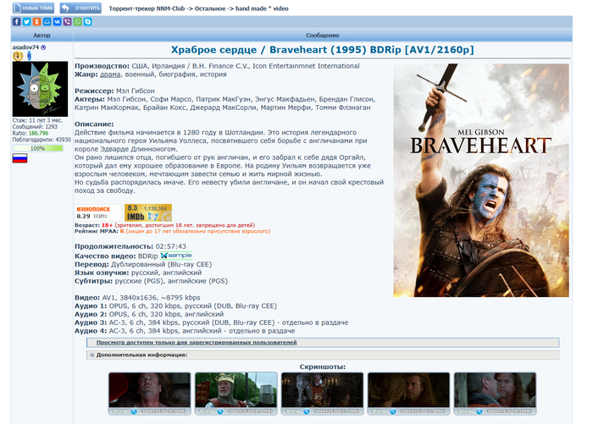Share the topic on VK
Image resolution: width=593 pixels, height=424 pixels.
[x=57, y=22]
